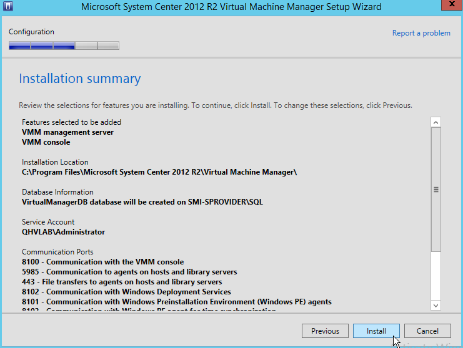Select the port 443 file transfers line
The image size is (463, 348).
pos(121,282)
